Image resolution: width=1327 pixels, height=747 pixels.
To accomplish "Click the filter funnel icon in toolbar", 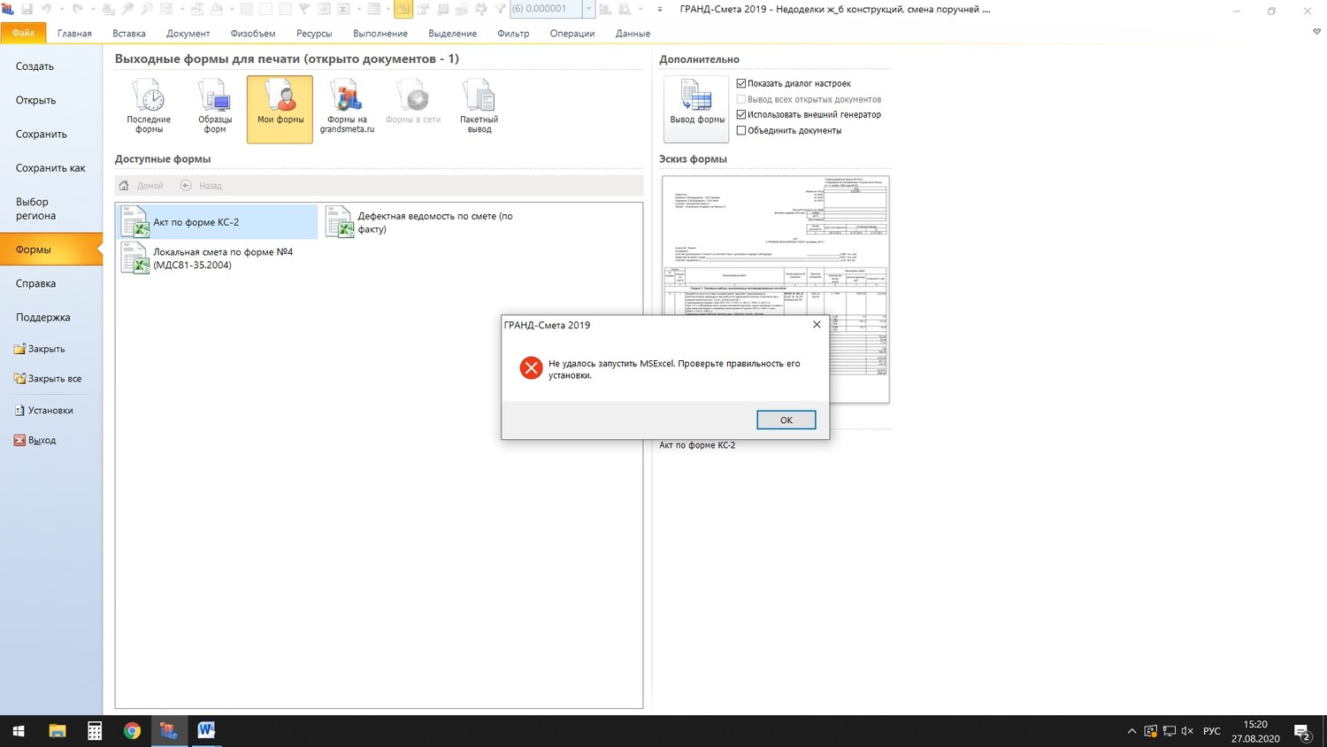I will point(501,9).
